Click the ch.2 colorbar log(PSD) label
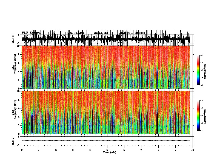This screenshot has height=168, width=217. pyautogui.click(x=205, y=117)
